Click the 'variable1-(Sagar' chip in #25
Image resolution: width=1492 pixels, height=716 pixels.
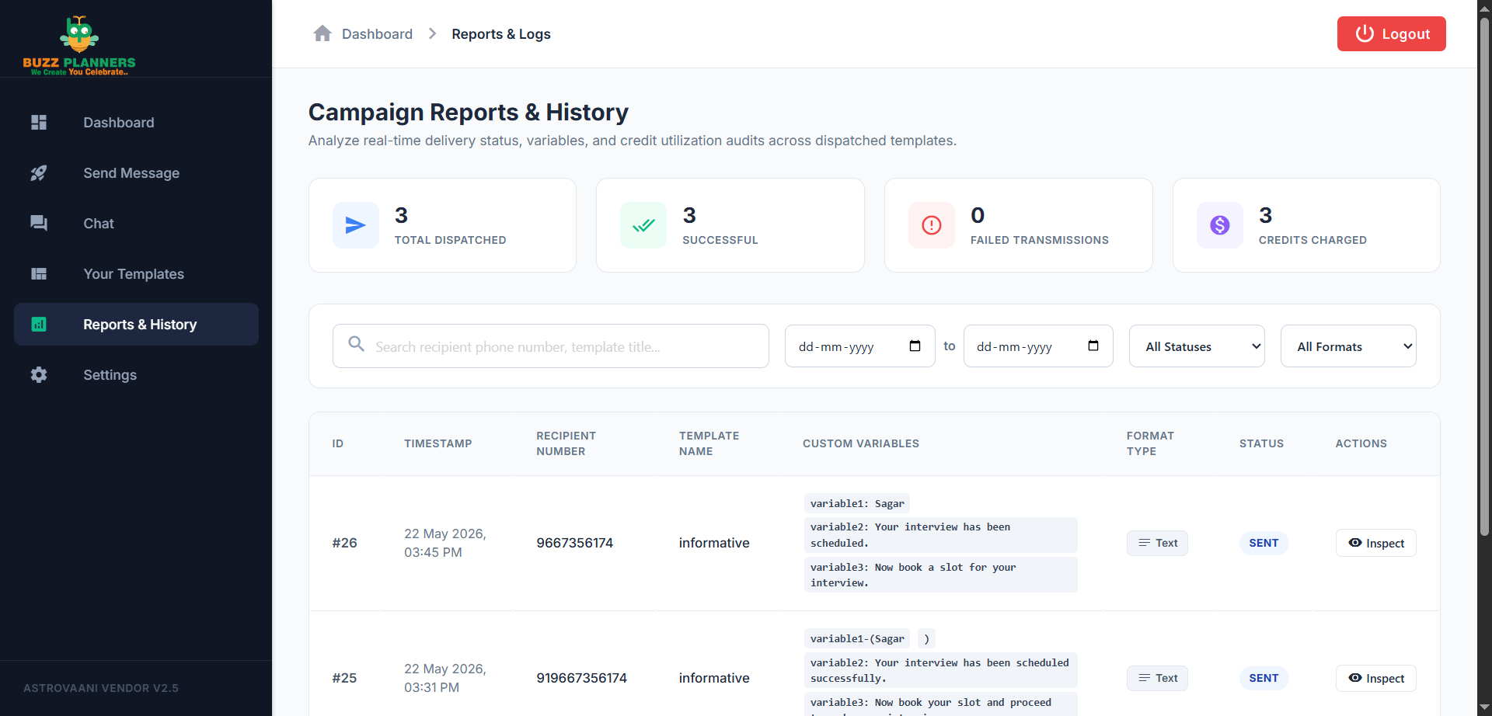(x=858, y=638)
